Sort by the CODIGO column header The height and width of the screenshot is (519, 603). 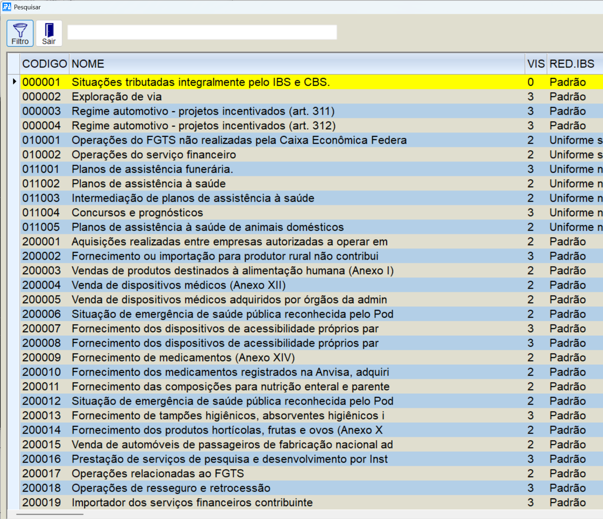coord(44,64)
